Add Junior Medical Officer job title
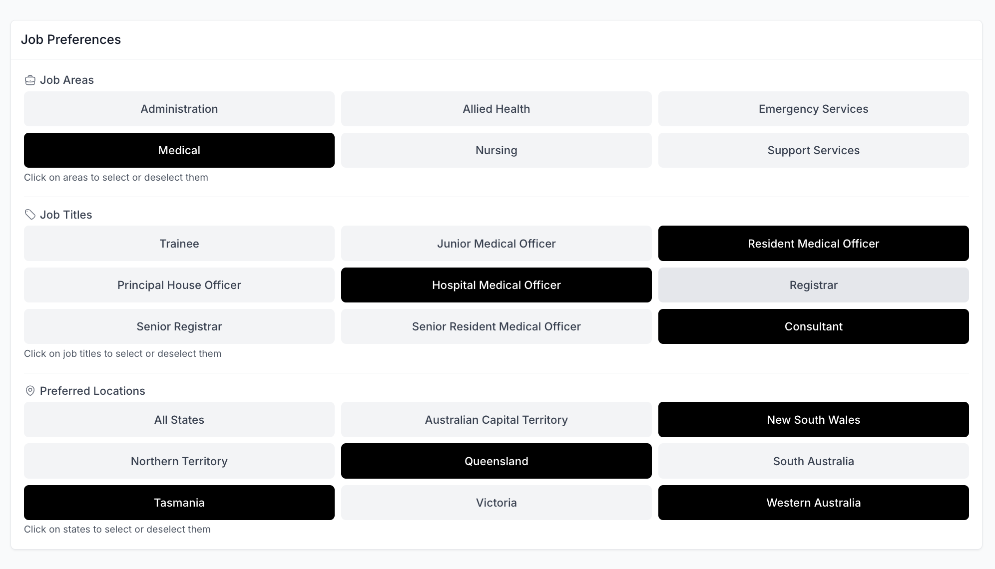 (x=496, y=244)
